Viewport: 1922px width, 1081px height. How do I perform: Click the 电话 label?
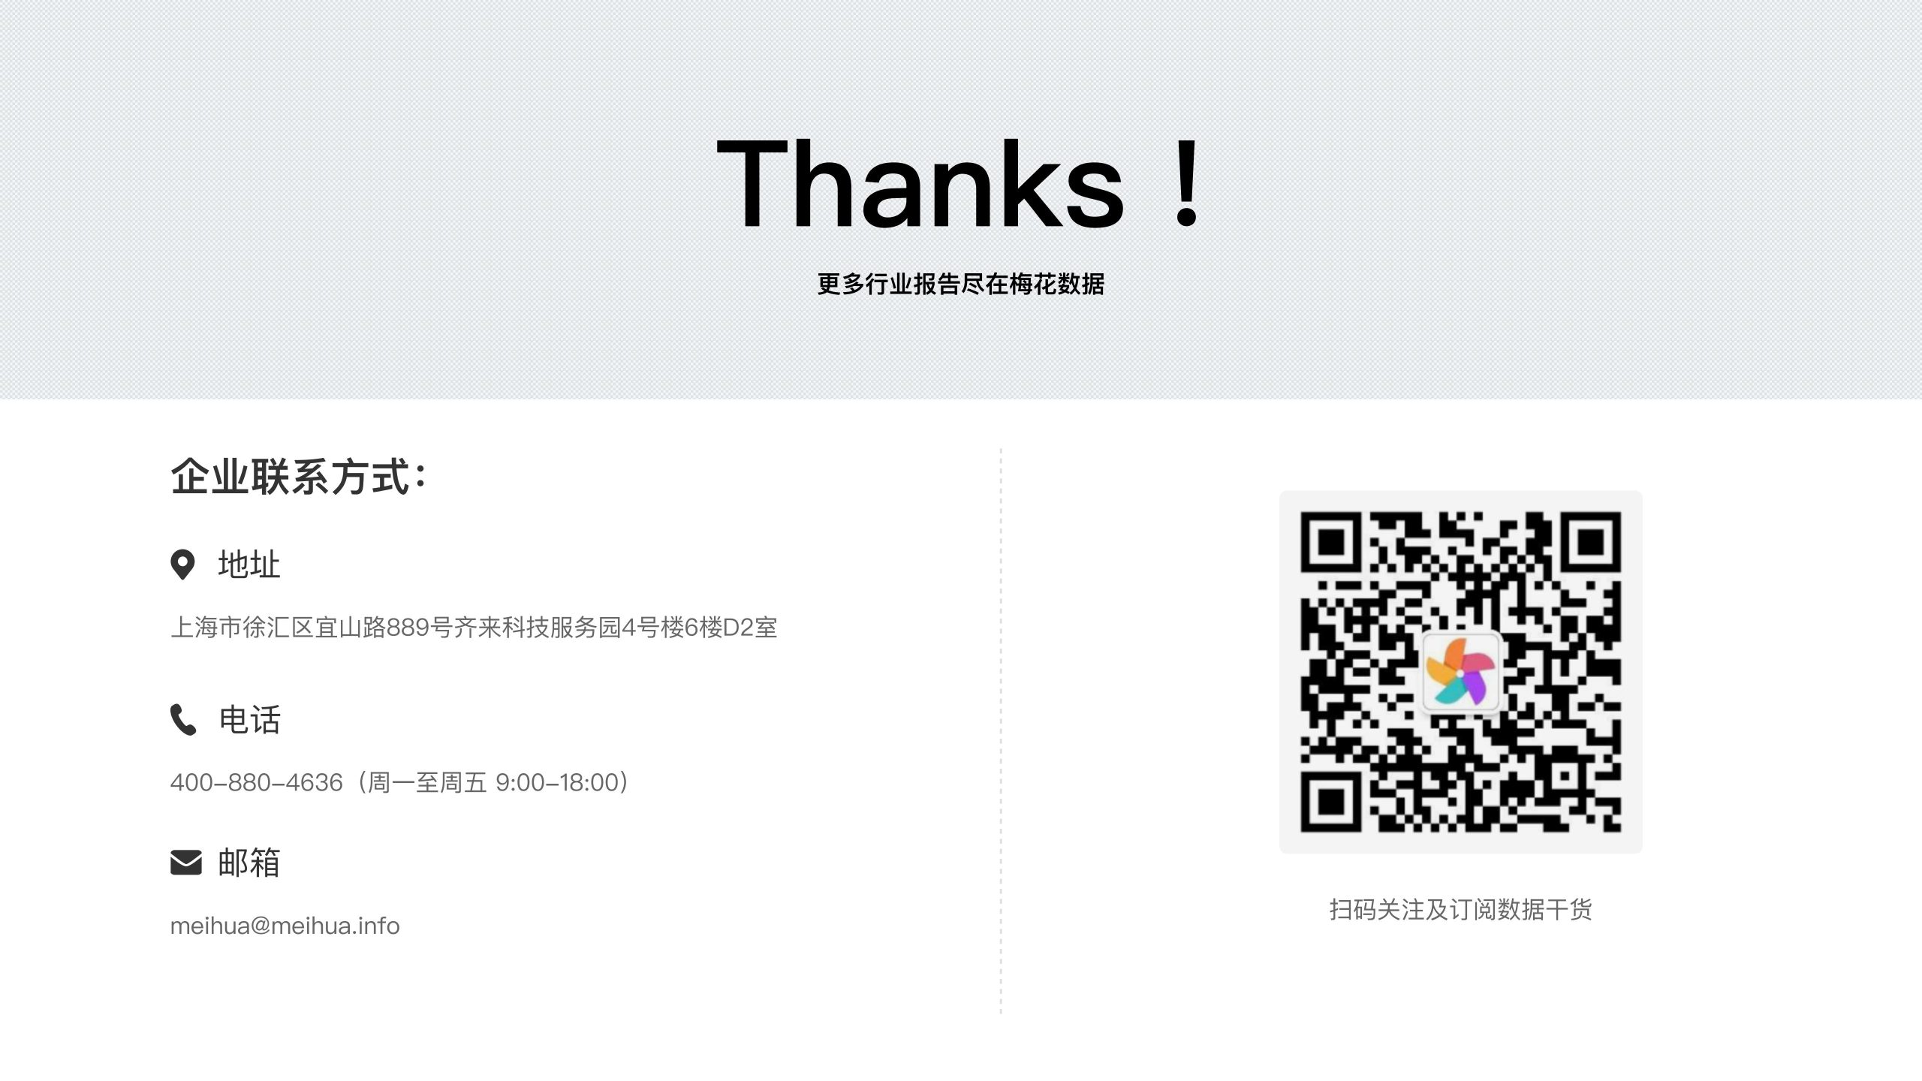tap(249, 720)
